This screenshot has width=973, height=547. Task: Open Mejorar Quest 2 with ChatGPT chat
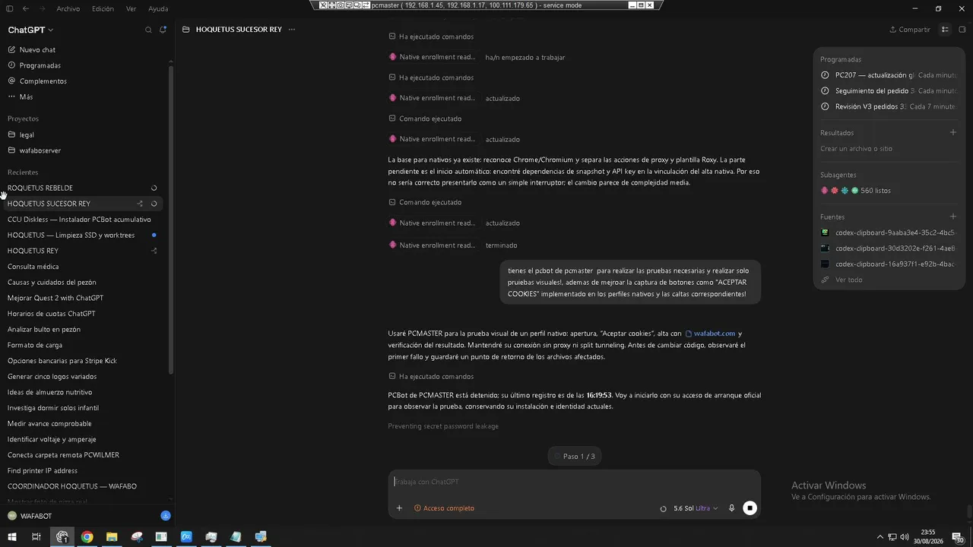point(55,298)
